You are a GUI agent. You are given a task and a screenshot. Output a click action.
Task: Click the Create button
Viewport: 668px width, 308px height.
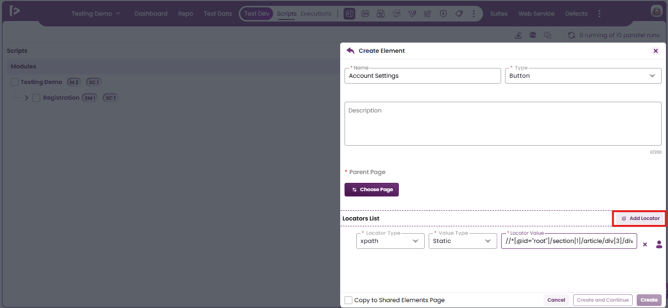tap(649, 300)
